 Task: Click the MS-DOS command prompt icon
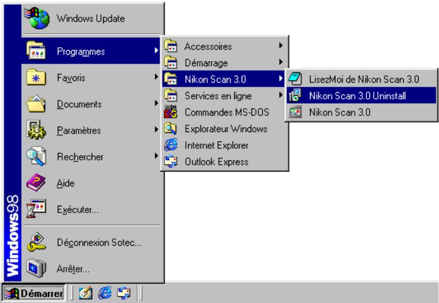tap(171, 112)
